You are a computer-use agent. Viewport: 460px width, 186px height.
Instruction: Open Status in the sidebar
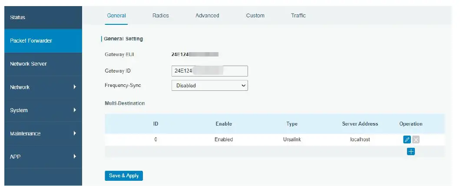click(43, 17)
